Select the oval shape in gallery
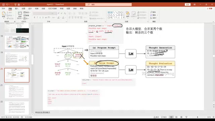The width and height of the screenshot is (215, 121). tap(122, 12)
